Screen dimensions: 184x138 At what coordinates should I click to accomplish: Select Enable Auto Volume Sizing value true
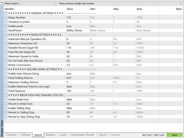point(69,74)
